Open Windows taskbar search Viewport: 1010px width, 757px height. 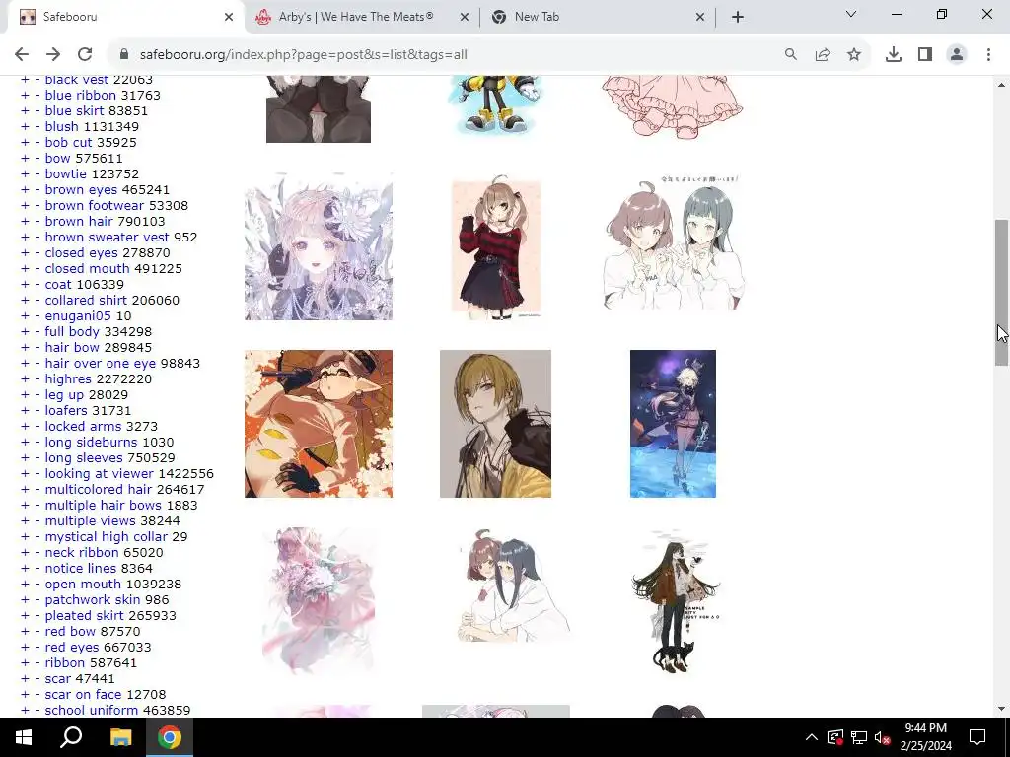(x=71, y=737)
